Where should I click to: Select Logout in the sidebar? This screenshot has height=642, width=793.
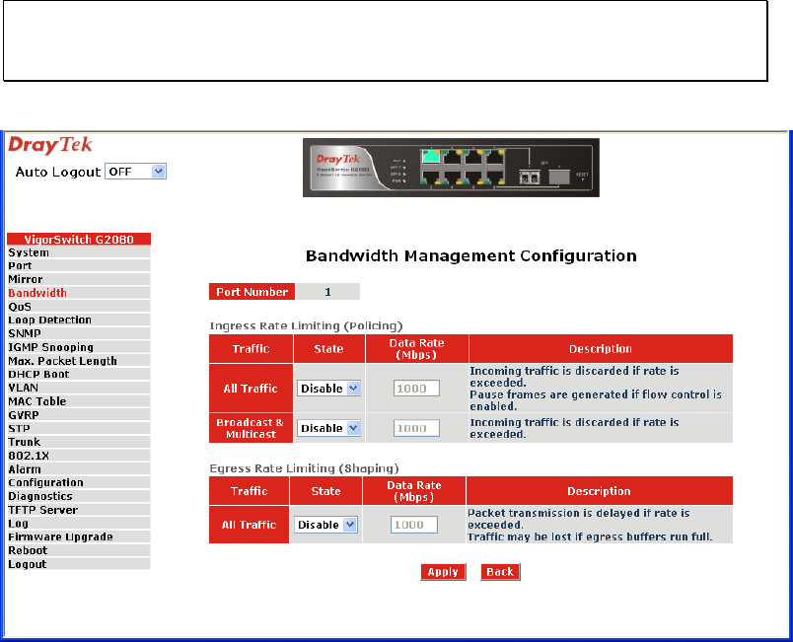(x=78, y=564)
